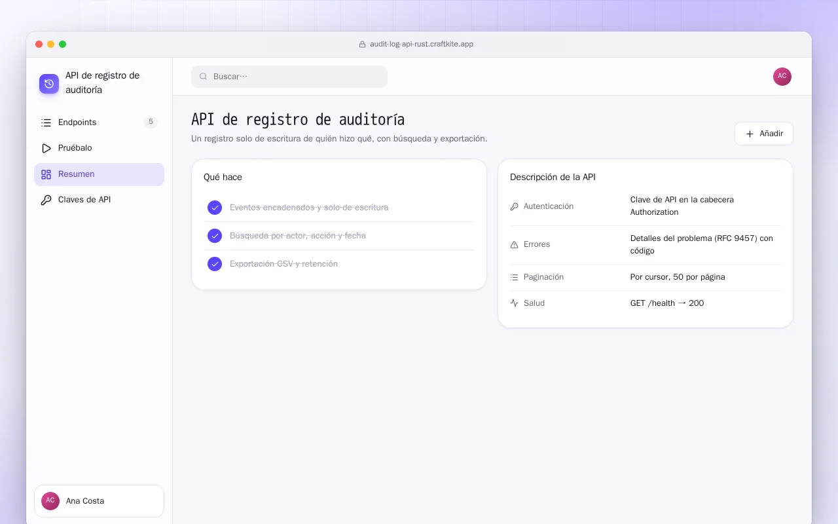
Task: Focus the Buscar search field
Action: 289,77
